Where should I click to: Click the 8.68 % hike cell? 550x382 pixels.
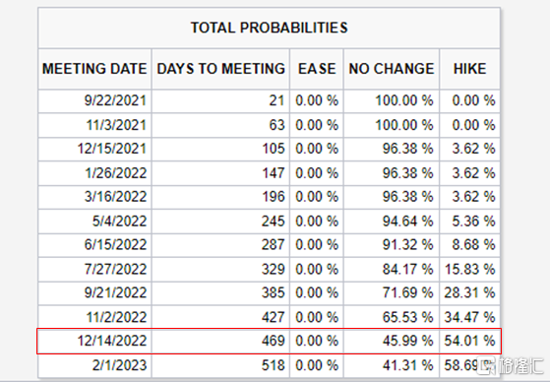pos(470,245)
